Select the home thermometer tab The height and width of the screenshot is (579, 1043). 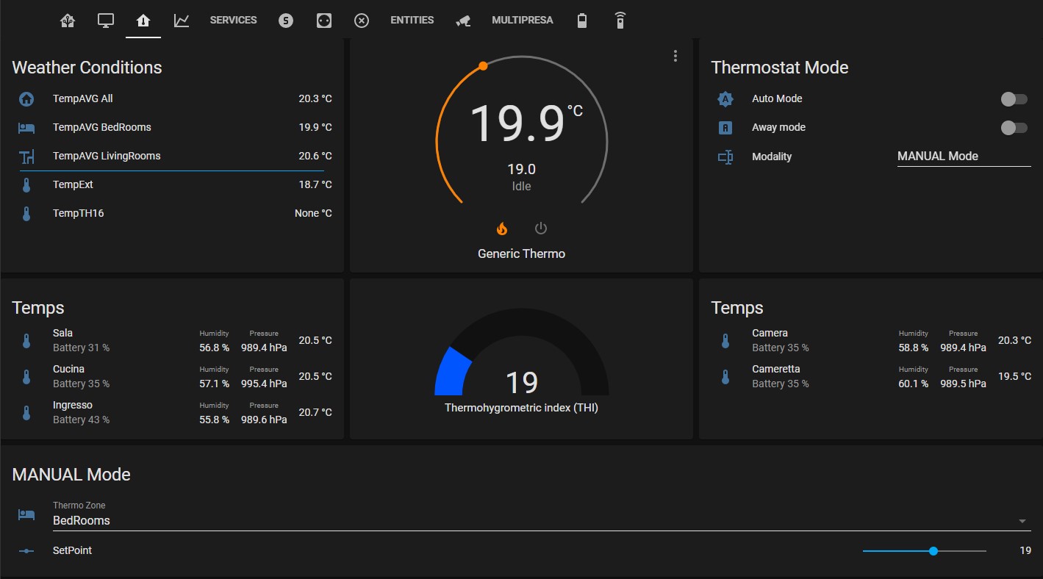click(143, 21)
